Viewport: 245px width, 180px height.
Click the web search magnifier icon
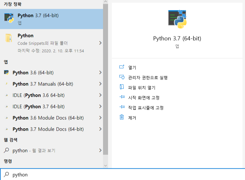coord(6,150)
